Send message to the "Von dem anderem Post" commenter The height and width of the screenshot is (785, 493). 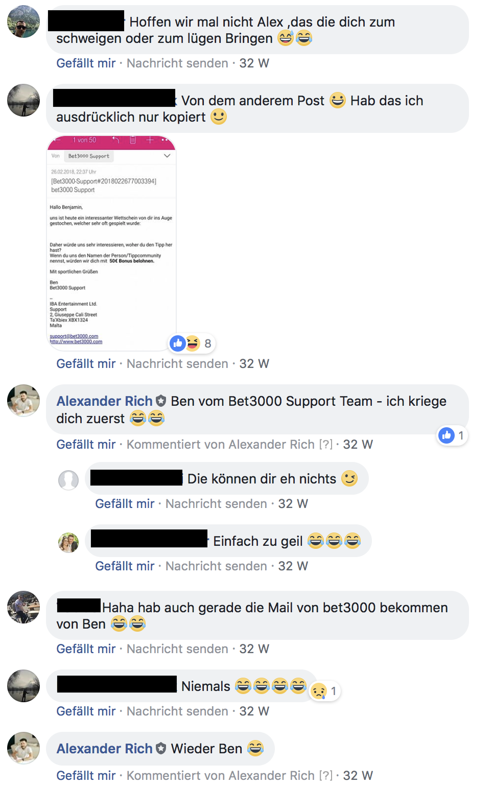(x=177, y=364)
